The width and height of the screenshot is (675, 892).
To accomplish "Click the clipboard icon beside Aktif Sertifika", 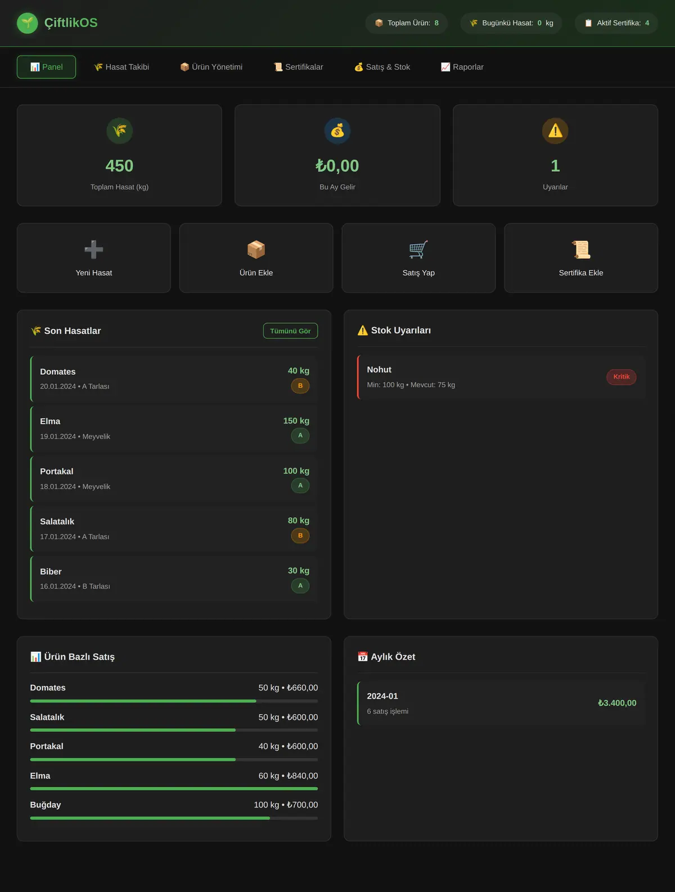I will pos(588,23).
